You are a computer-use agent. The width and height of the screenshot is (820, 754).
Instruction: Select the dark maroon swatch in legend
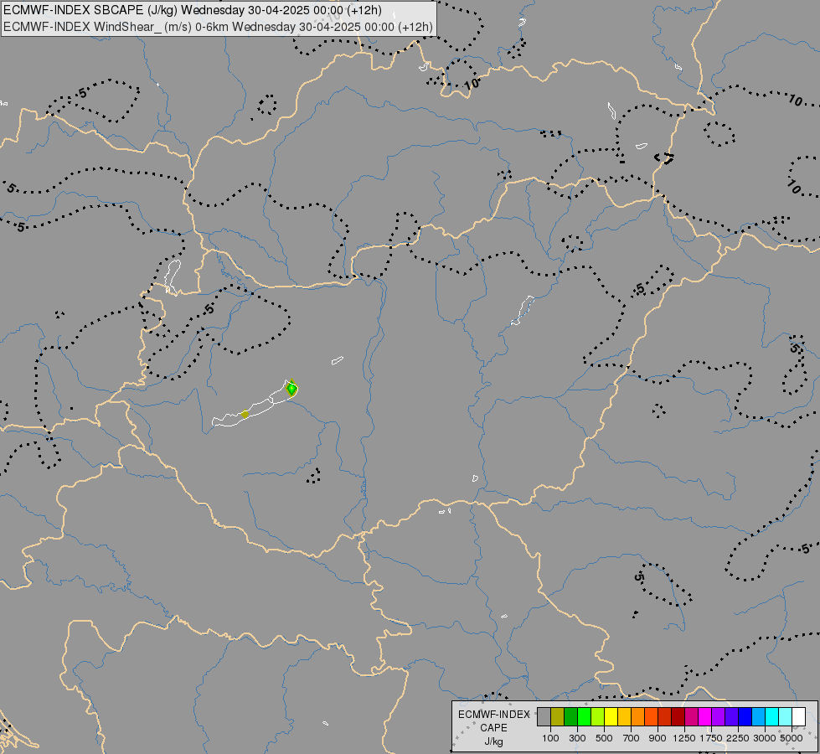pyautogui.click(x=678, y=716)
